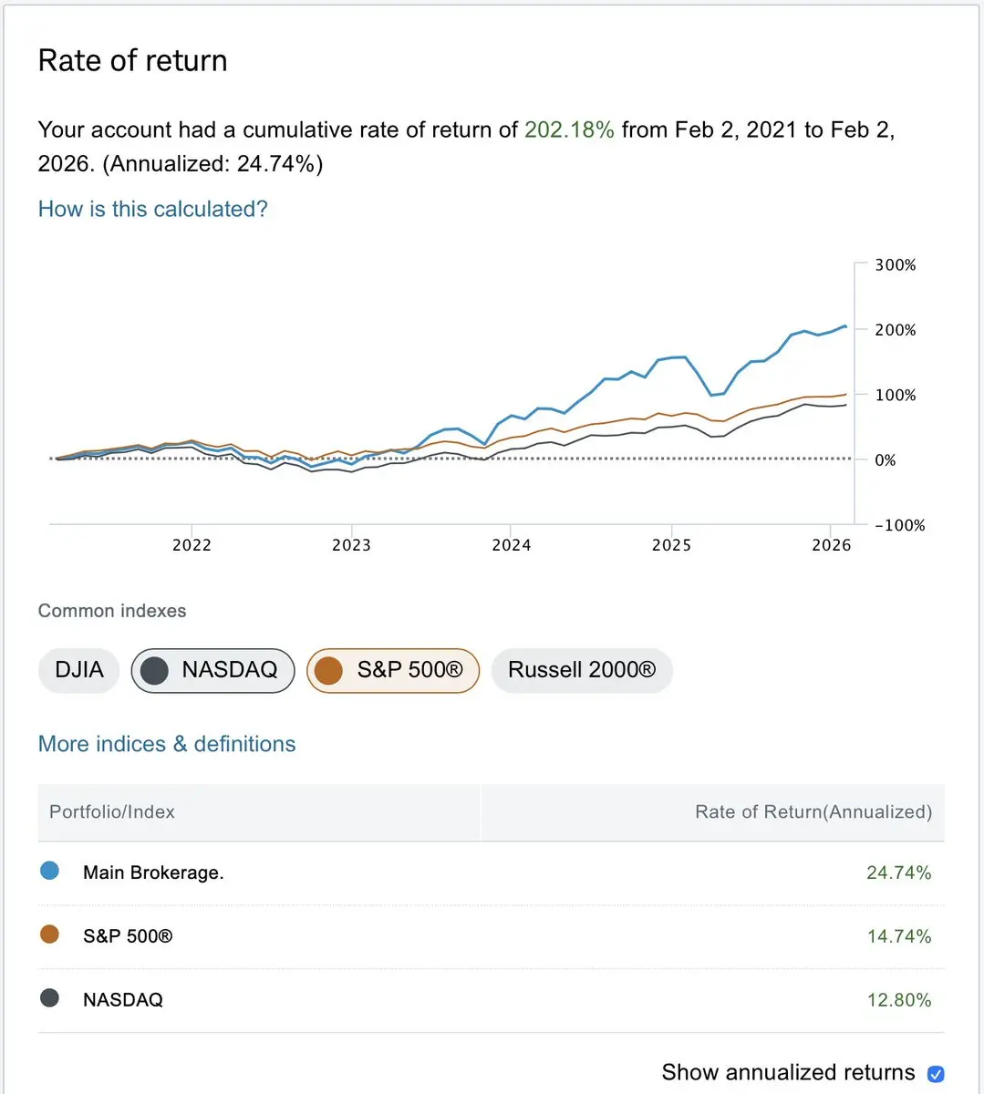
Task: Click dark NASDAQ legend dot in table
Action: coord(50,998)
